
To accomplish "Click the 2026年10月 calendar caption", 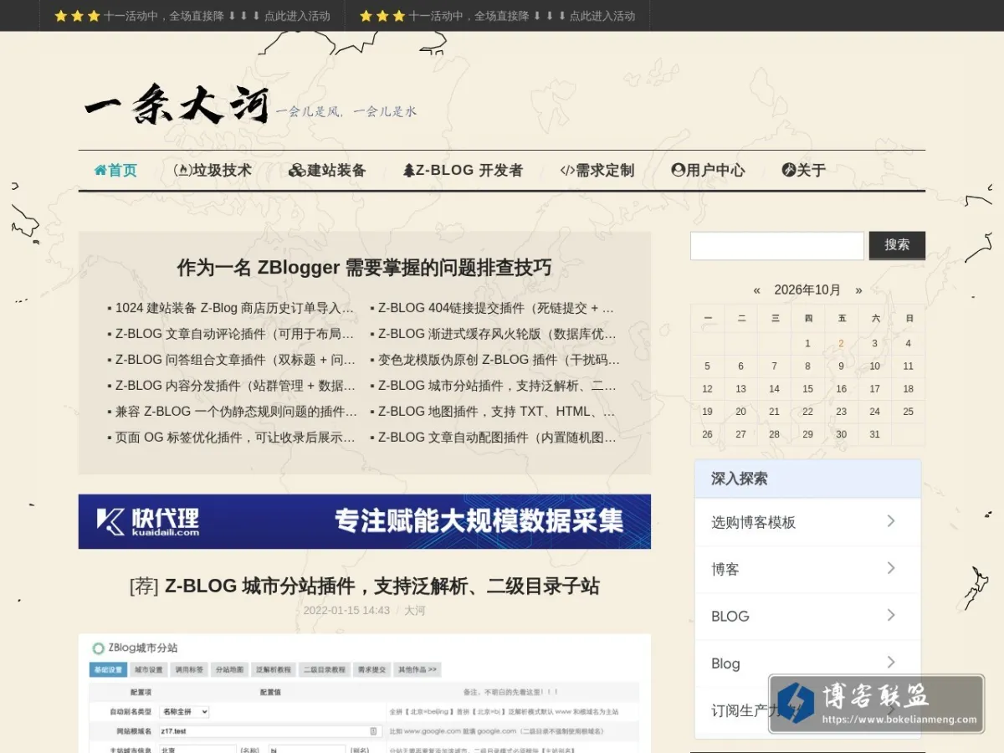I will coord(807,290).
